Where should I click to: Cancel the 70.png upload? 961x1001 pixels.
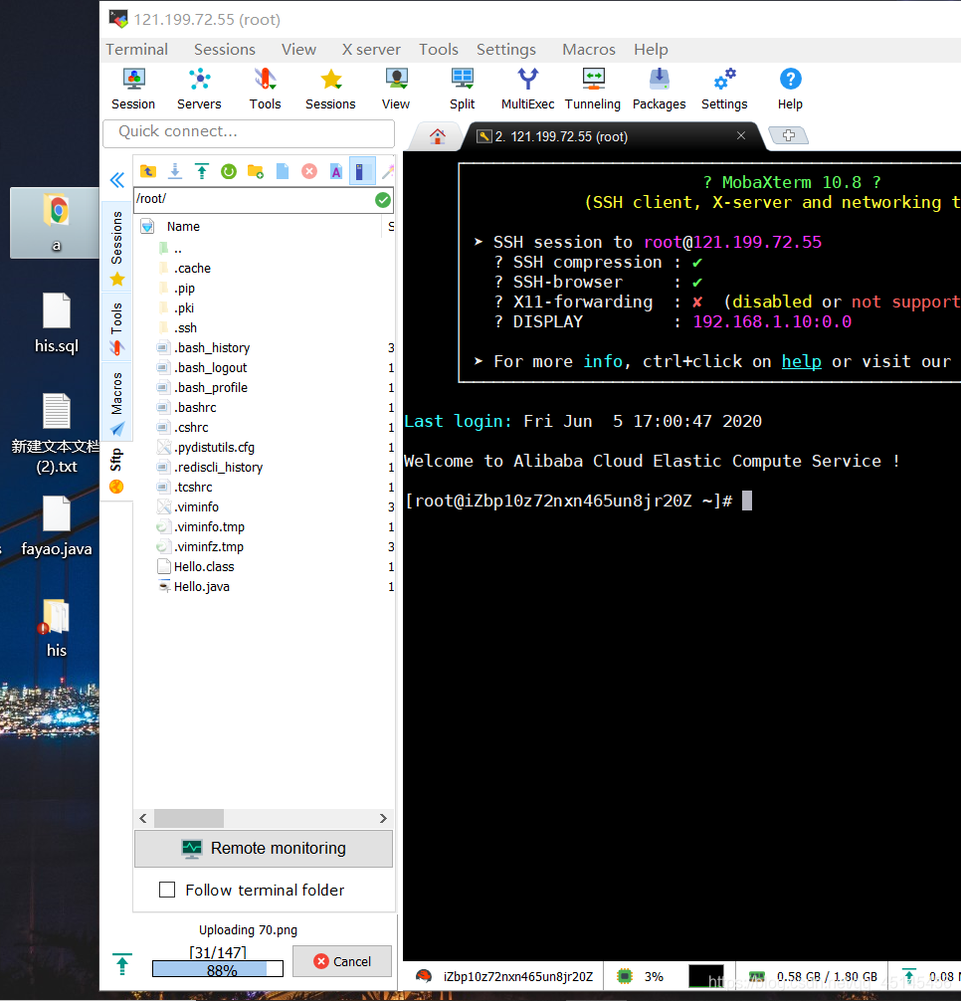coord(342,961)
